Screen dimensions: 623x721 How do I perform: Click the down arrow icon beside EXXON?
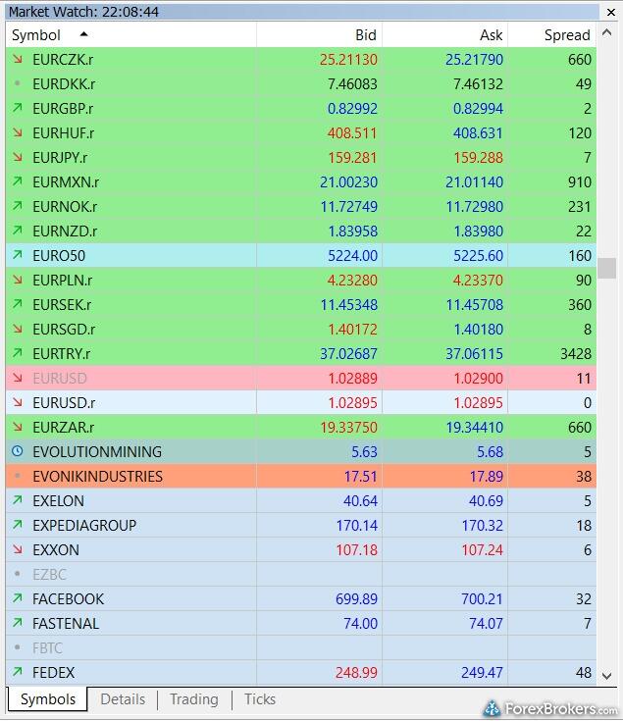point(18,550)
